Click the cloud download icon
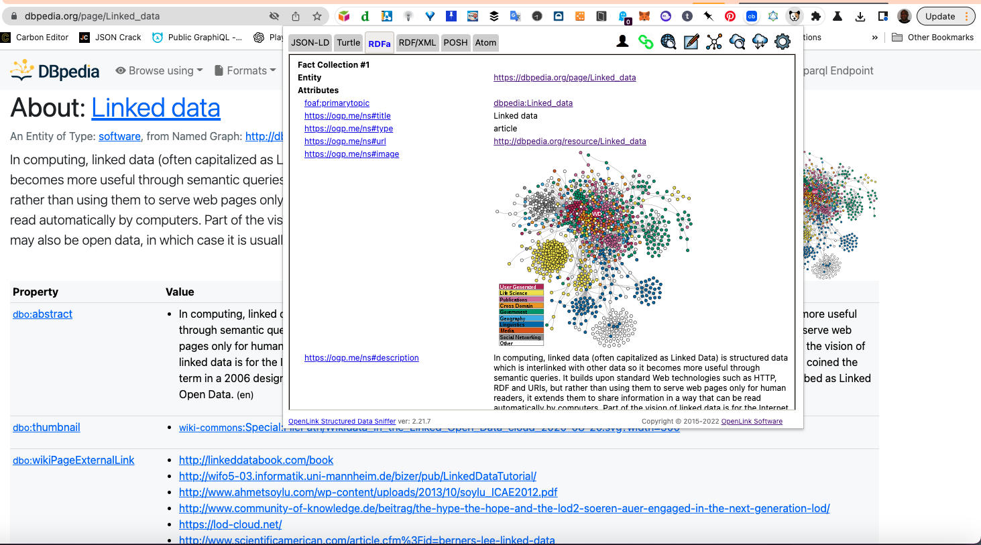Screen dimensions: 981x545 point(760,42)
